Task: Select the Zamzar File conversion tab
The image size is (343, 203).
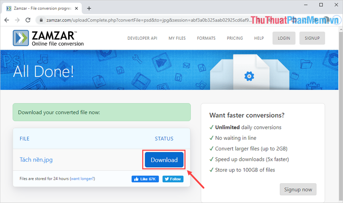Action: point(42,8)
